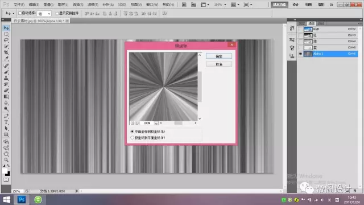Select the Blur tool
The width and height of the screenshot is (364, 205).
point(6,102)
